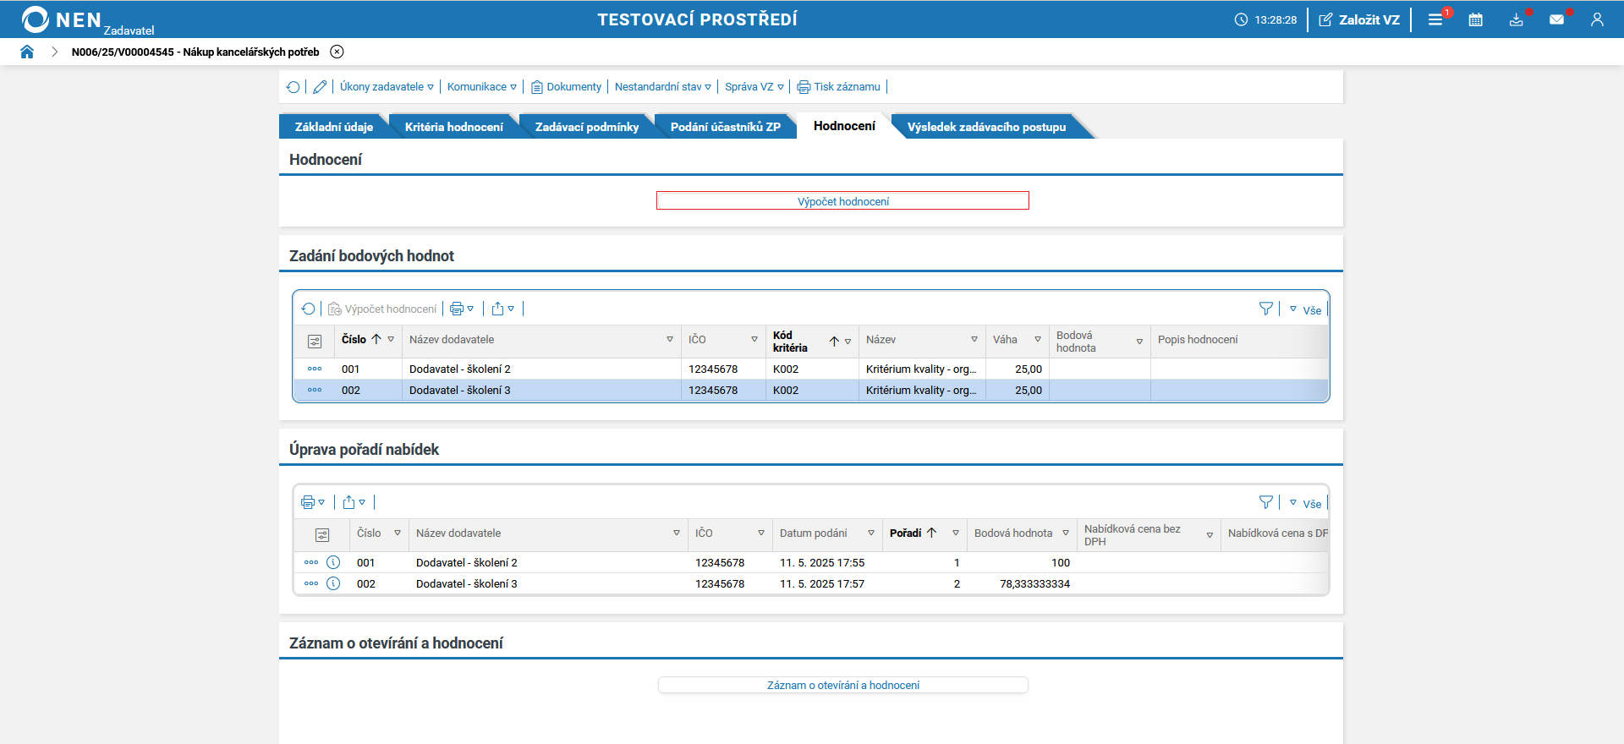Screen dimensions: 1624x744
Task: Open the mail envelope messages icon
Action: [x=1556, y=19]
